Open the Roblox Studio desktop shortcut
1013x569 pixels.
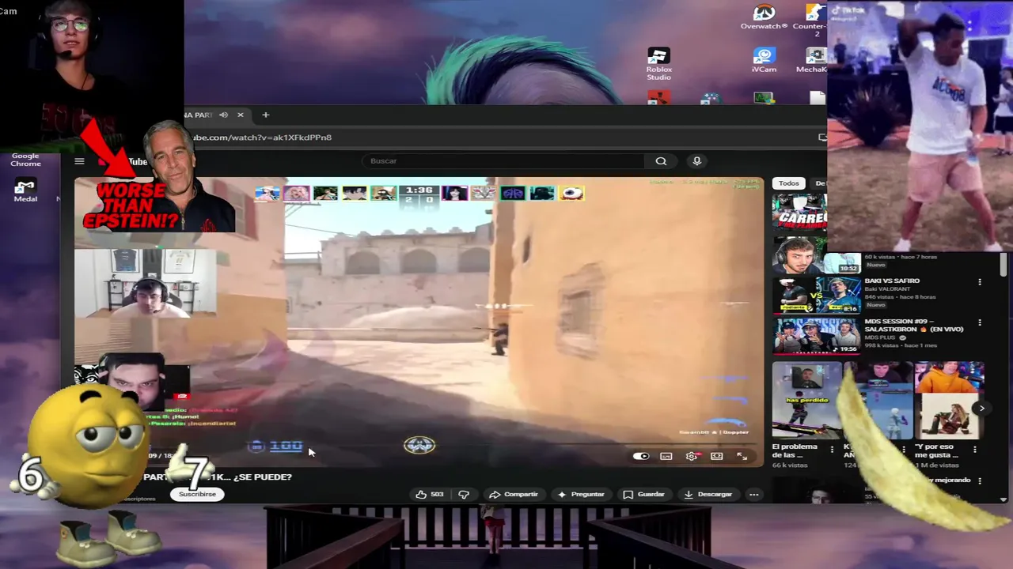(x=658, y=64)
